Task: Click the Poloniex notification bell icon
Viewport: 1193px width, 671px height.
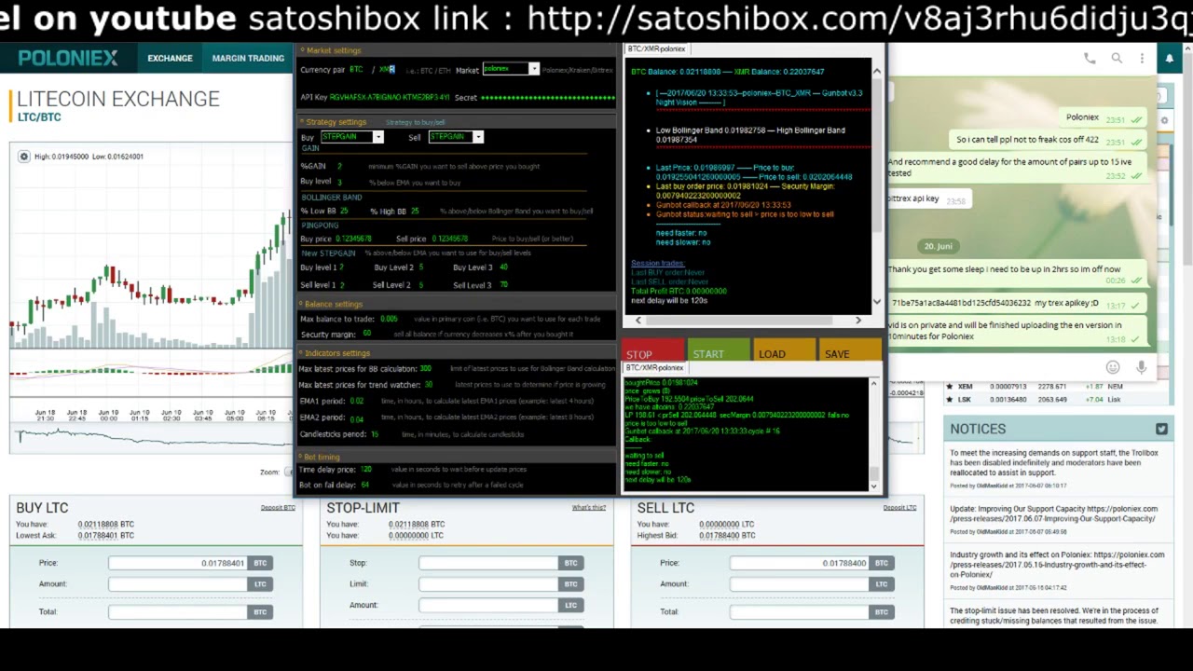Action: click(1170, 59)
